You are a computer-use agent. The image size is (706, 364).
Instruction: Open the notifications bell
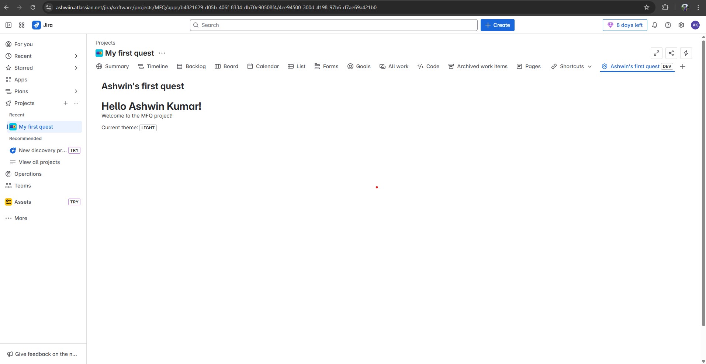[655, 25]
